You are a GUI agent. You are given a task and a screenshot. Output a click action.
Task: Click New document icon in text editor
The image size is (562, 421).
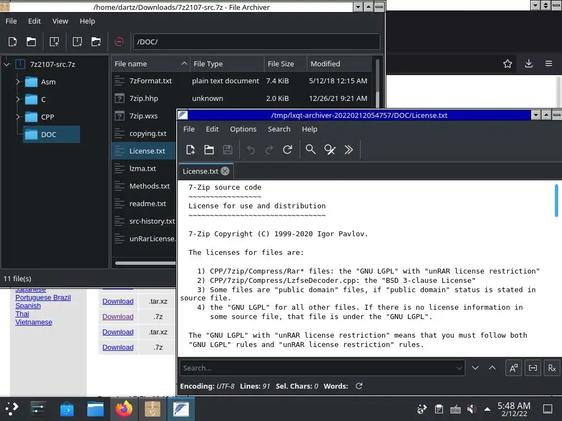(190, 150)
